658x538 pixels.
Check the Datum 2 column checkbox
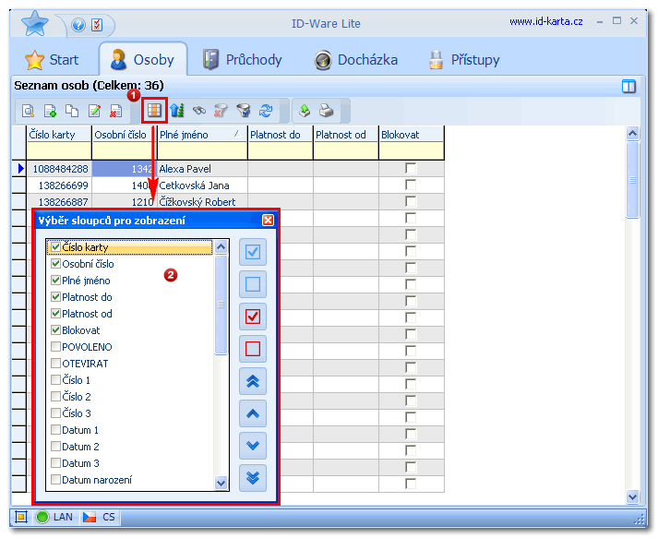pyautogui.click(x=55, y=446)
